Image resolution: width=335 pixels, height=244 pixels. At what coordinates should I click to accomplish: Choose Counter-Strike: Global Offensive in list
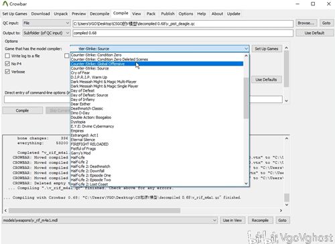tap(157, 64)
